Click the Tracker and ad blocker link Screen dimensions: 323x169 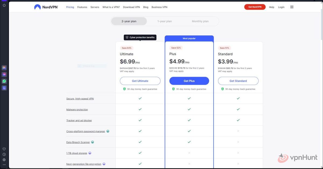79,121
